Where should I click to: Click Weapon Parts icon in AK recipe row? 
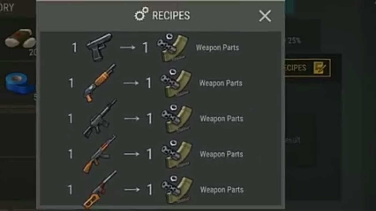[176, 154]
